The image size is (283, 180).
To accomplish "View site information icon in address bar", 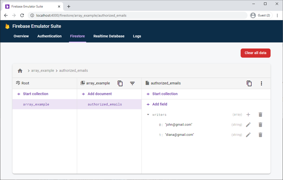I will pos(32,15).
